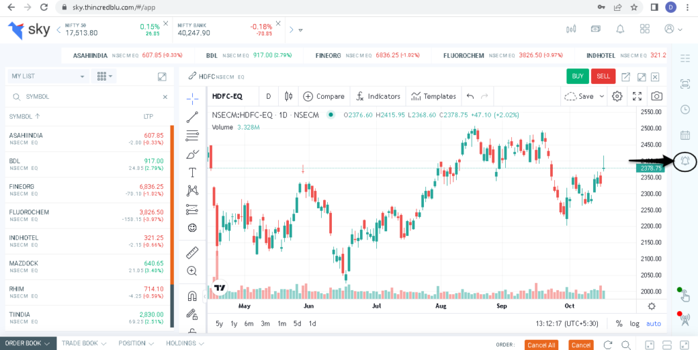Open the user profile menu
The width and height of the screenshot is (698, 350).
coord(673,29)
